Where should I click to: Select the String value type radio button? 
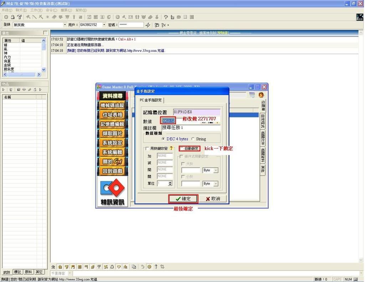[193, 139]
